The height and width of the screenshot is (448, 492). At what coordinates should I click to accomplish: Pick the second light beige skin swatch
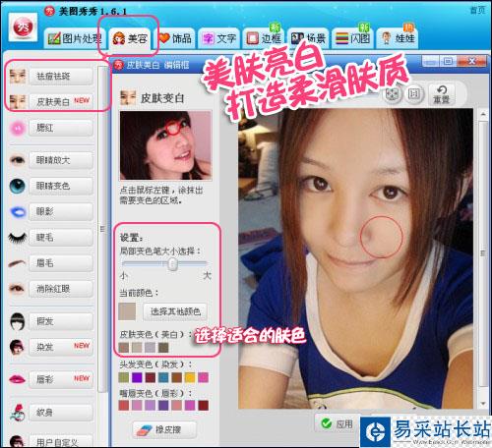137,348
